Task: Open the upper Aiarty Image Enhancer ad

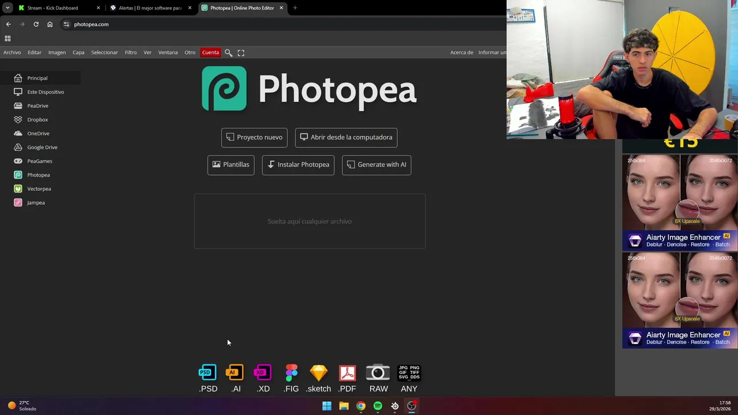Action: 680,202
